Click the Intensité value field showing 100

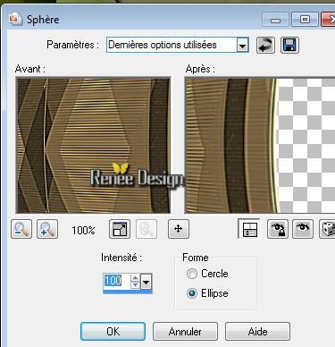(117, 282)
